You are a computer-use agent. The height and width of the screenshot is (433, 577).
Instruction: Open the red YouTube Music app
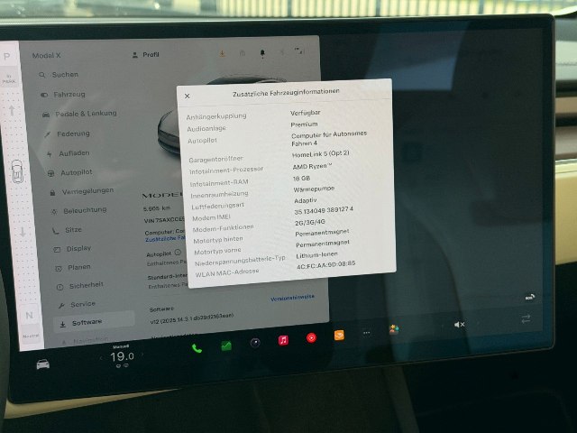point(311,337)
